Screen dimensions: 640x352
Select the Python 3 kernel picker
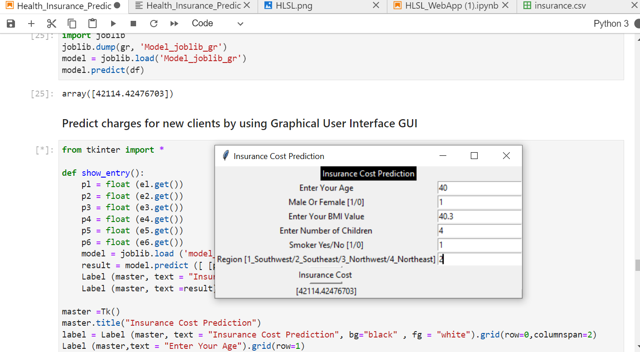tap(611, 23)
